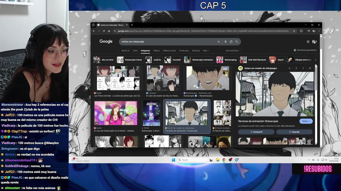Show more filter chips with the right chevron

315,60
